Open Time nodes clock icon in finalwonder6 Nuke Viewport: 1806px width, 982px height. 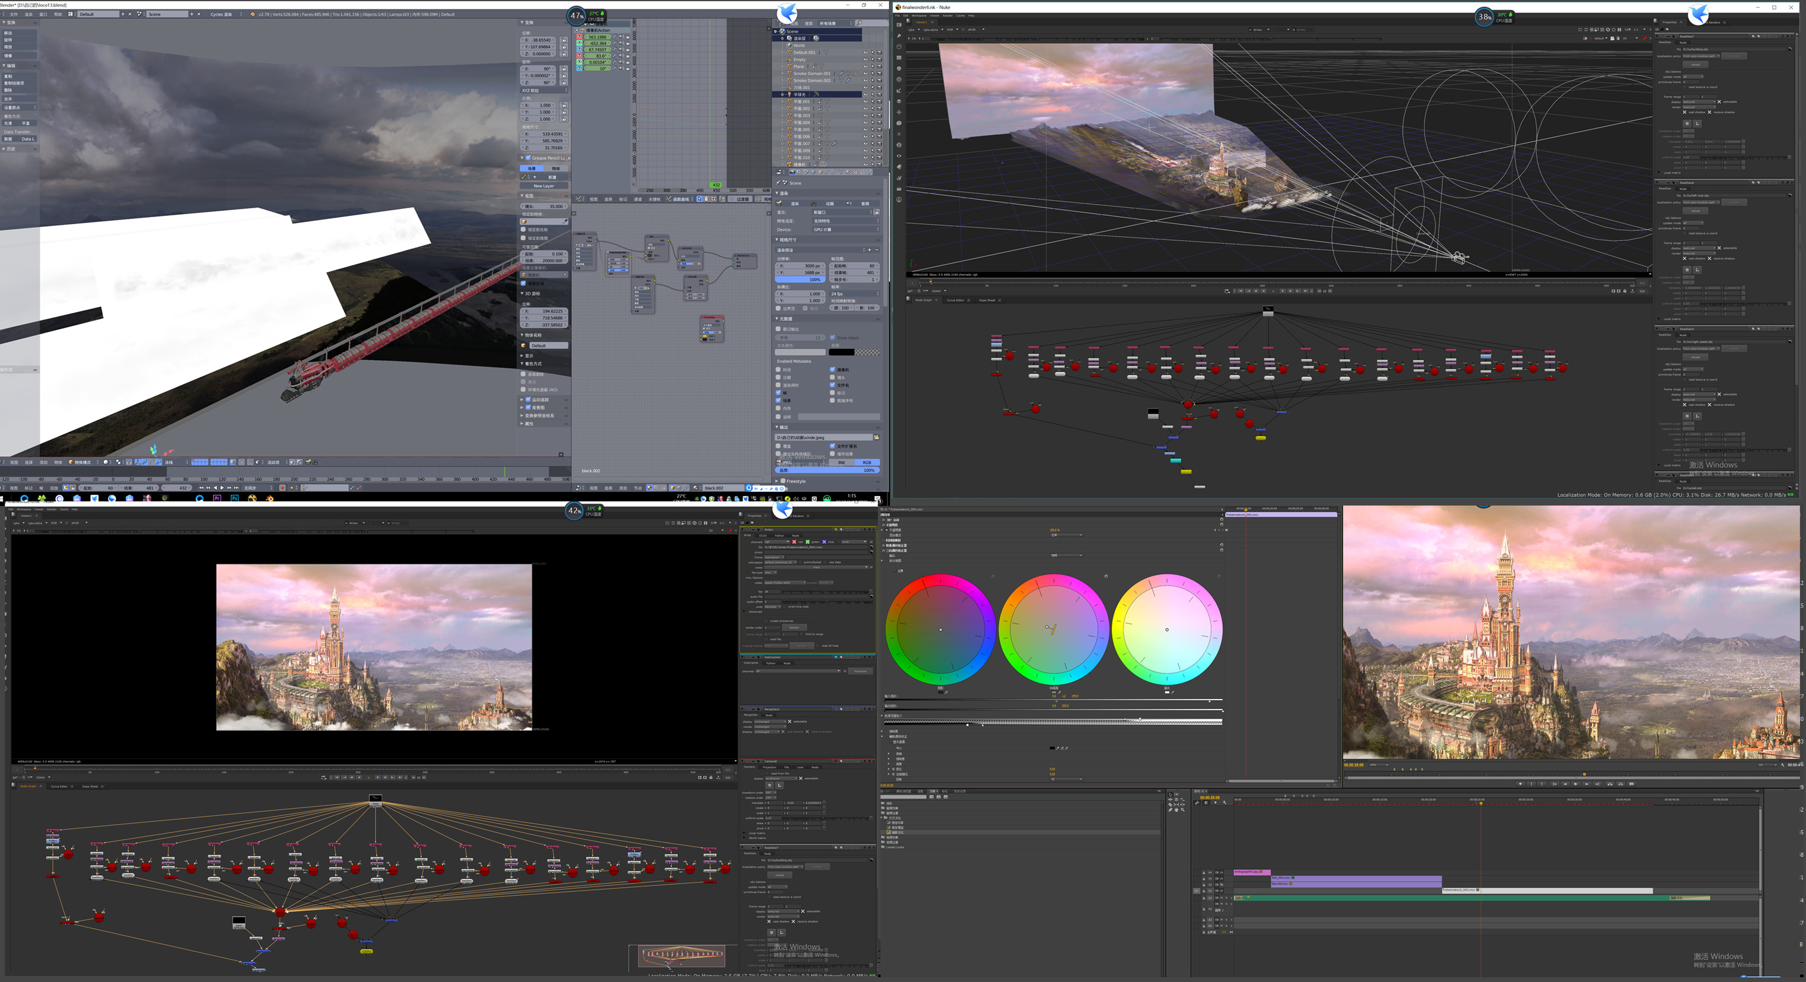[899, 47]
